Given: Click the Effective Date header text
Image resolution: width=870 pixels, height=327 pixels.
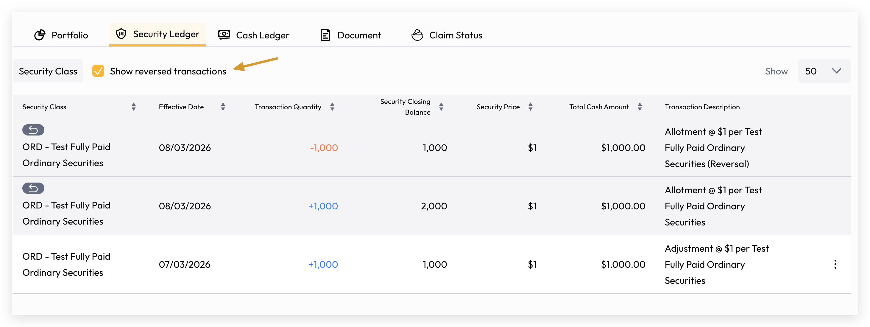Looking at the screenshot, I should [x=181, y=107].
